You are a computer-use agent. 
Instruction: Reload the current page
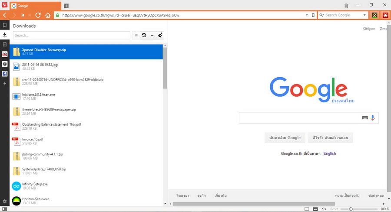pos(38,15)
